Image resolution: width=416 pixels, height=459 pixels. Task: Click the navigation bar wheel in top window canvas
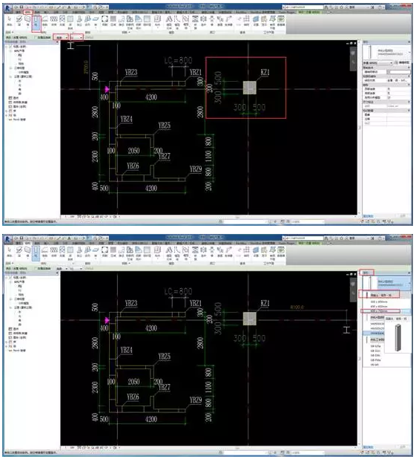tap(353, 53)
